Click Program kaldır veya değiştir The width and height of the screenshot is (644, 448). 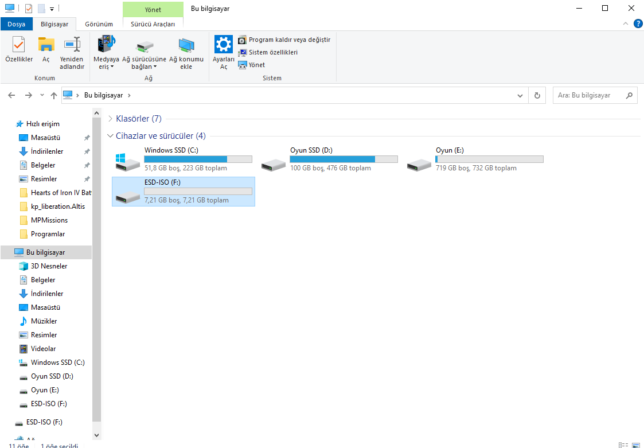[x=284, y=40]
